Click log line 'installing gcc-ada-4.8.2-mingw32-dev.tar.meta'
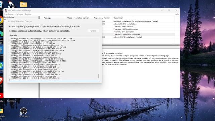This screenshot has height=121, width=215. tap(35, 64)
